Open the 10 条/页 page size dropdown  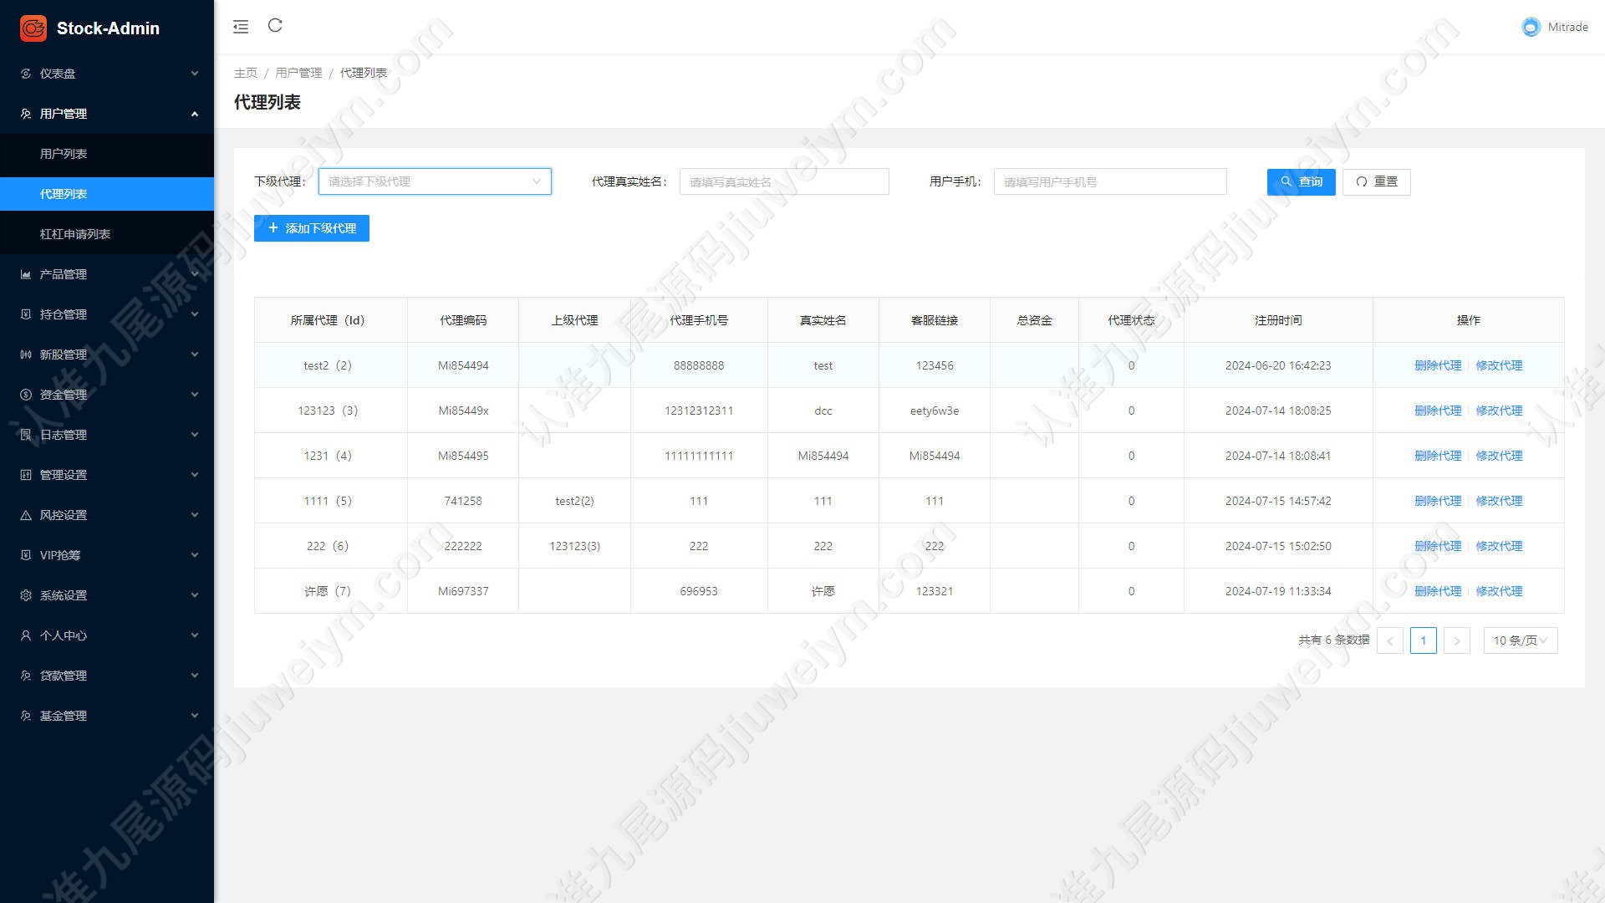pyautogui.click(x=1521, y=640)
